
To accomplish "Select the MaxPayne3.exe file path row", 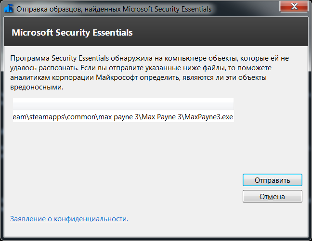I will pyautogui.click(x=123, y=117).
